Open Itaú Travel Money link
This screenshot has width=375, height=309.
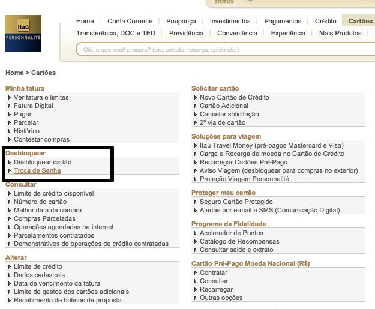point(272,145)
